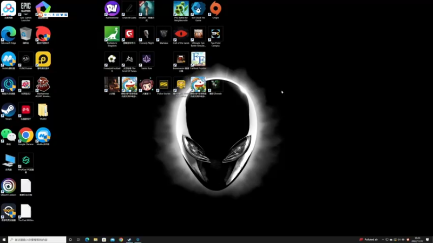Open the FreestyleFootball soccer ball icon
This screenshot has width=433, height=243.
[112, 62]
